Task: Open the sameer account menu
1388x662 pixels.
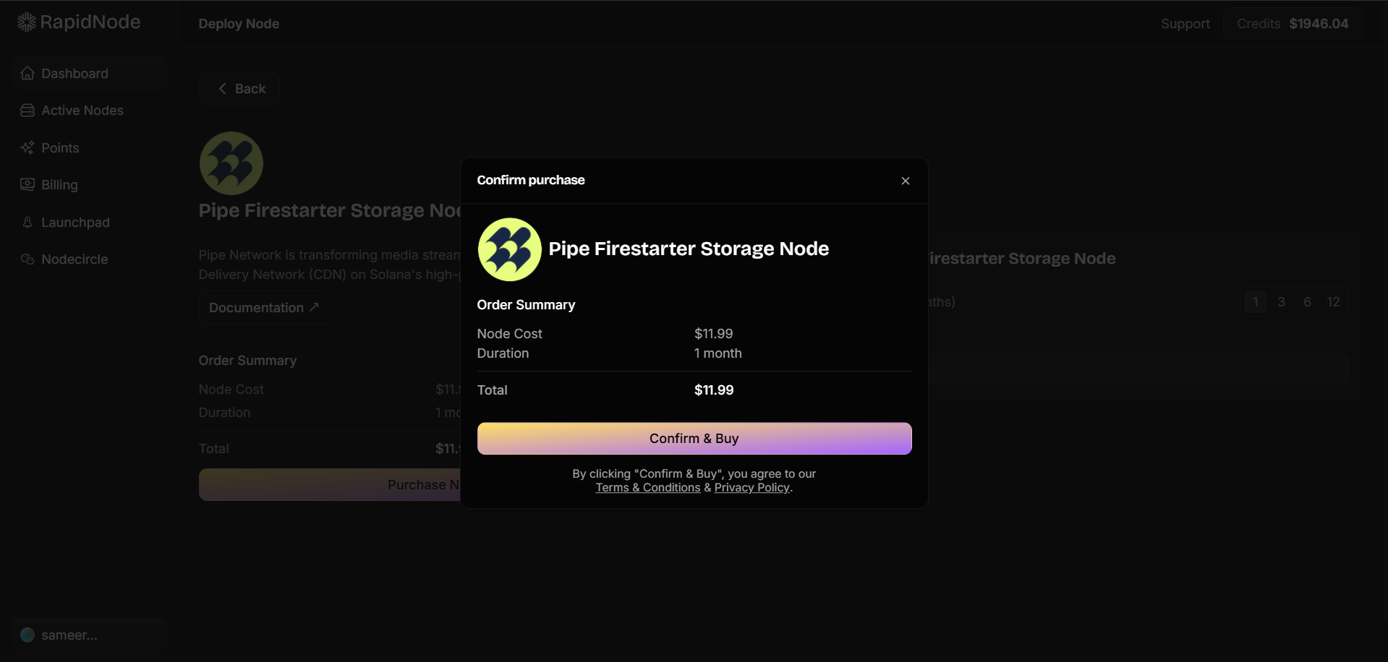Action: tap(69, 635)
